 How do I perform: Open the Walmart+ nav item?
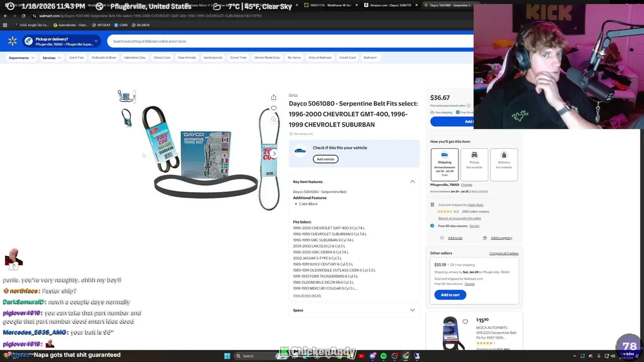[x=370, y=57]
